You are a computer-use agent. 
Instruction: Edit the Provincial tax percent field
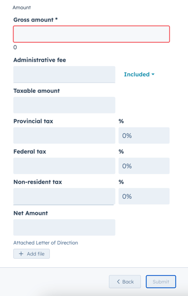tap(144, 135)
